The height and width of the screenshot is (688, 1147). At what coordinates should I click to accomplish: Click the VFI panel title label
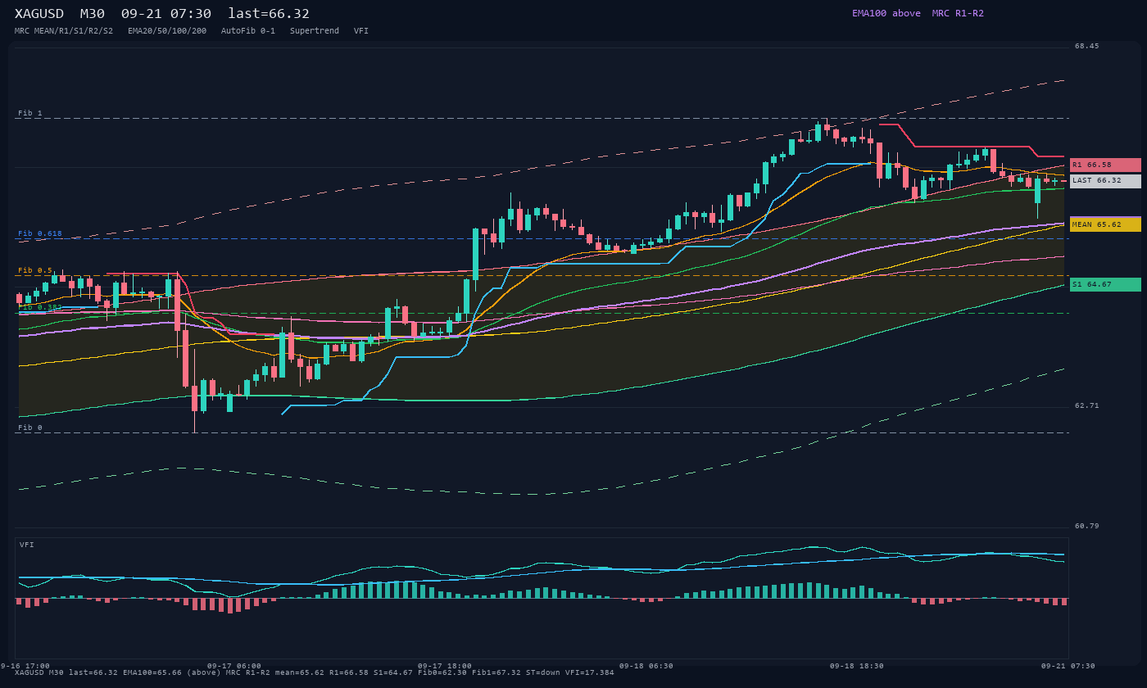pos(27,545)
